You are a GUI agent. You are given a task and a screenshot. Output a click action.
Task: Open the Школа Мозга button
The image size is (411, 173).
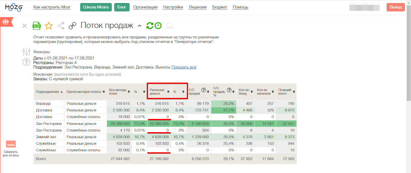(96, 7)
